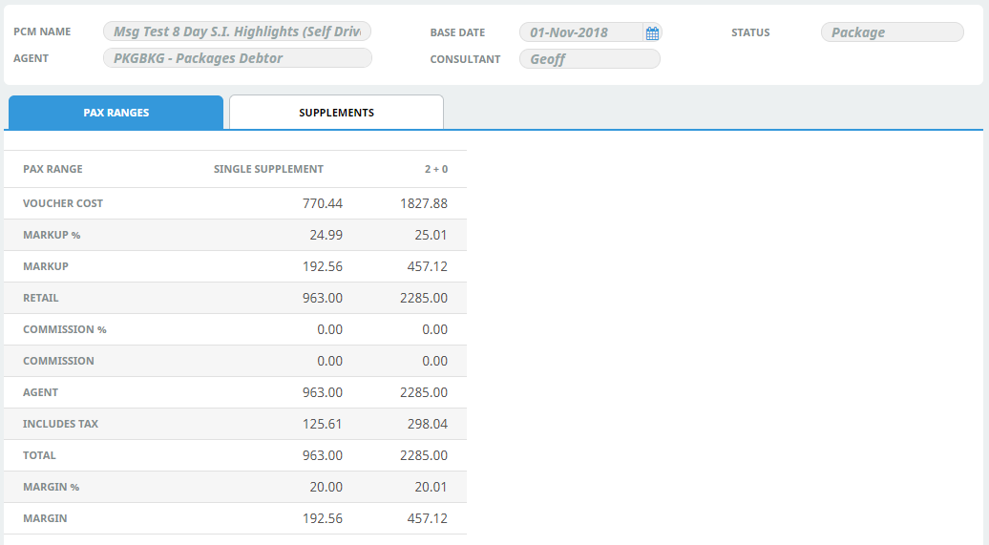The width and height of the screenshot is (989, 545).
Task: Select voucher cost value 1827.88
Action: click(x=424, y=203)
